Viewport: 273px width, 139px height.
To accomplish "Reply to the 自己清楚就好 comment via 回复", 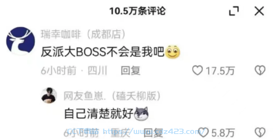I will (153, 133).
